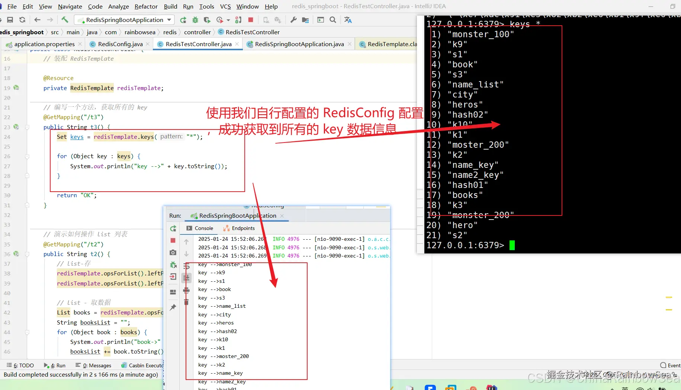Click the layout restore icon in Run panel
This screenshot has width=681, height=390.
[173, 292]
